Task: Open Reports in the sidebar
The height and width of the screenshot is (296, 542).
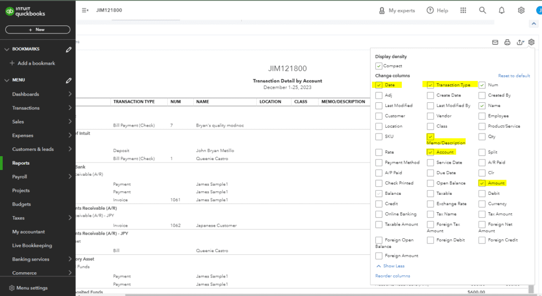Action: tap(21, 163)
